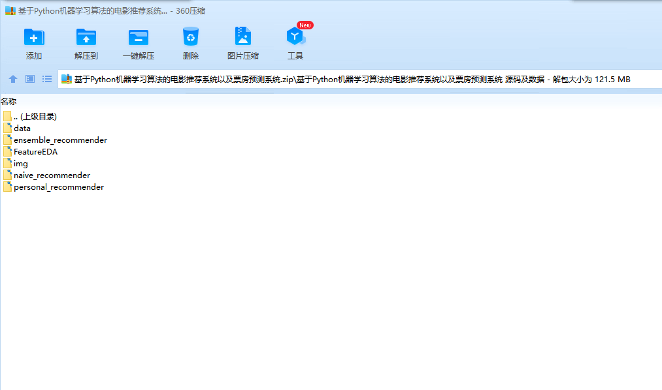Screen dimensions: 662x390
Task: Click the parent directory folder icon
Action: pos(7,116)
